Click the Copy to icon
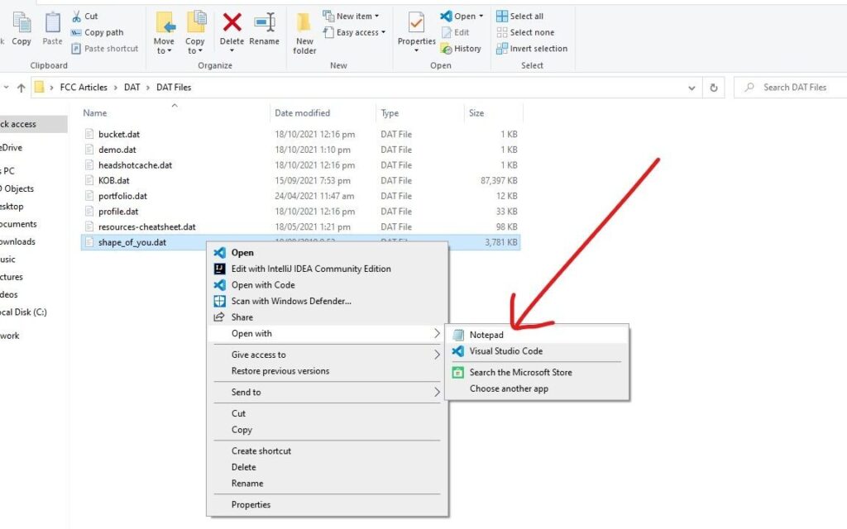This screenshot has width=847, height=529. (195, 25)
